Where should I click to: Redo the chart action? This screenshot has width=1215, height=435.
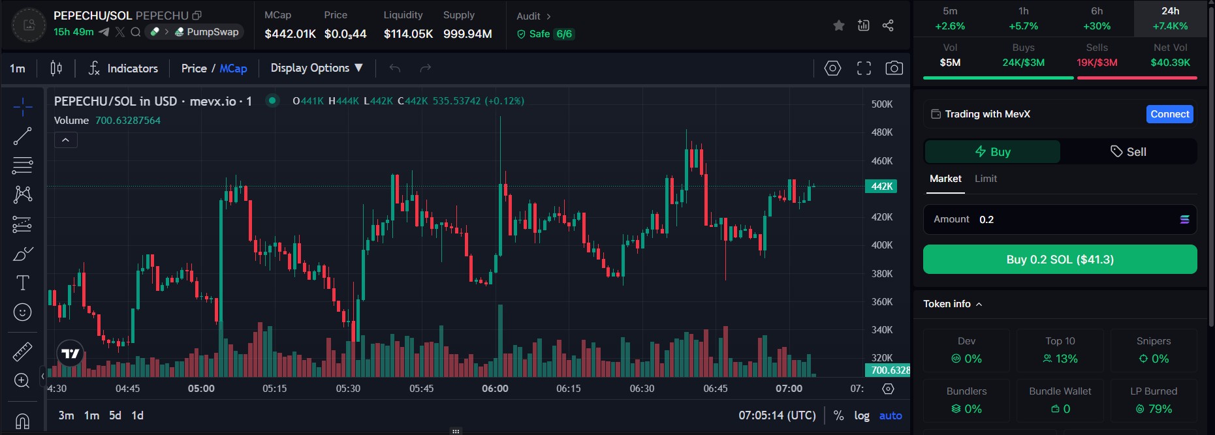coord(425,68)
